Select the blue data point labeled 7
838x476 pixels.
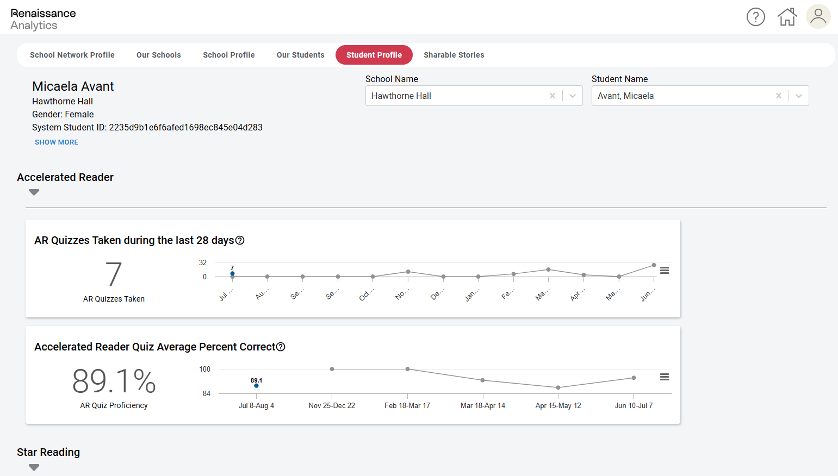232,274
